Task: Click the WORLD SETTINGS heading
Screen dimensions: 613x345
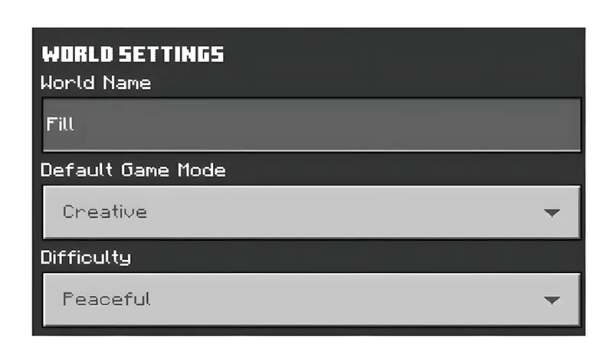Action: coord(133,54)
